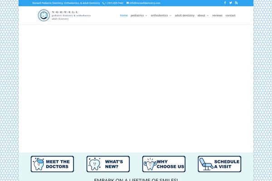
Task: Click the RSS feed icon
Action: click(x=236, y=3)
